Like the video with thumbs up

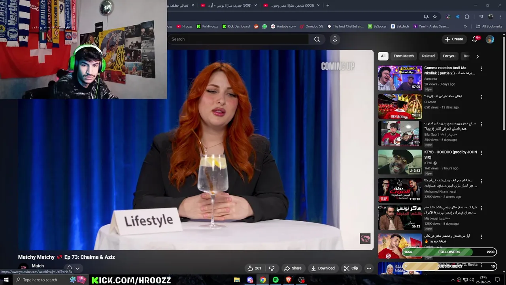(x=254, y=268)
